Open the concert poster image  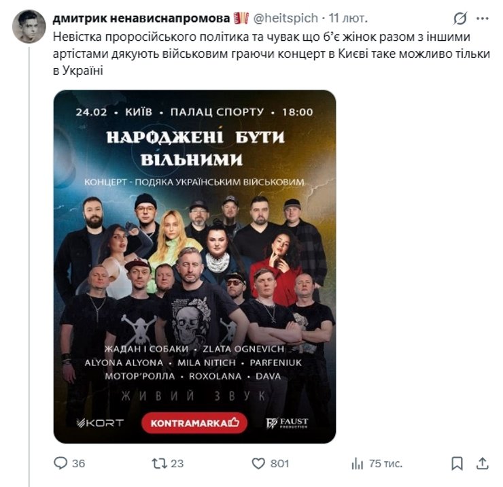click(194, 267)
